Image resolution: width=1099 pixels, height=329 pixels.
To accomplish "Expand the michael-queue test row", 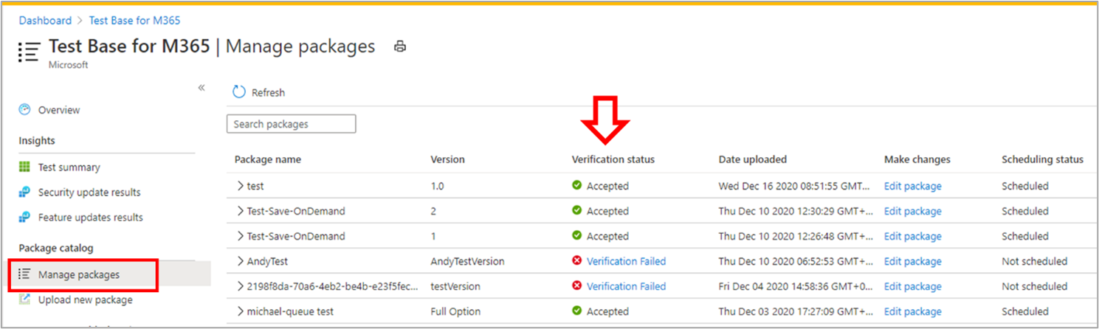I will pos(240,311).
